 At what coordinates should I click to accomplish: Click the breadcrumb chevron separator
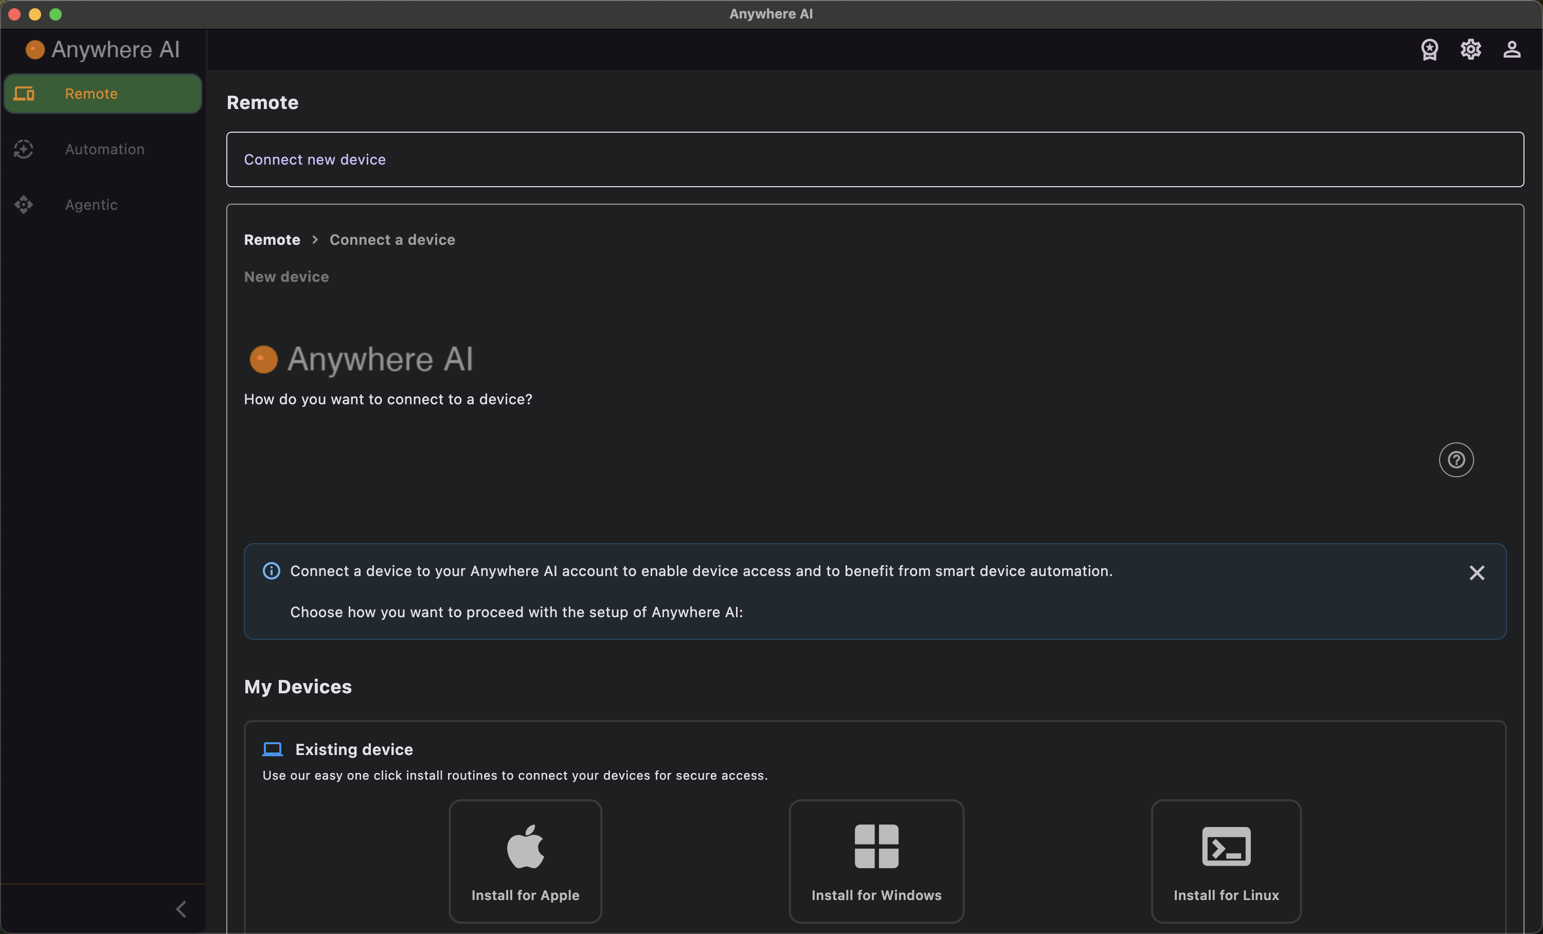point(315,240)
